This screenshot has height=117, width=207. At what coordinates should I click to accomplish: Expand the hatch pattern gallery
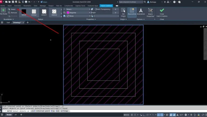(x=61, y=17)
